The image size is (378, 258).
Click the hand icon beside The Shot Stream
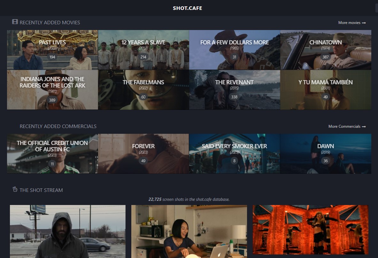pos(15,189)
